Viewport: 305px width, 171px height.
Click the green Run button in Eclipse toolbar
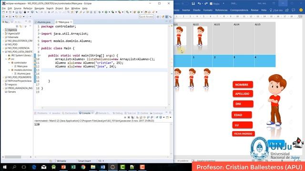pos(106,12)
